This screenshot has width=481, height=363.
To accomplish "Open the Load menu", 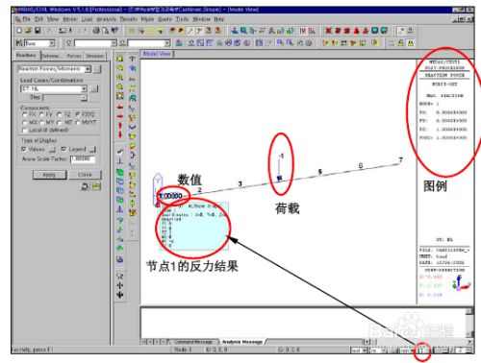I will [x=87, y=19].
